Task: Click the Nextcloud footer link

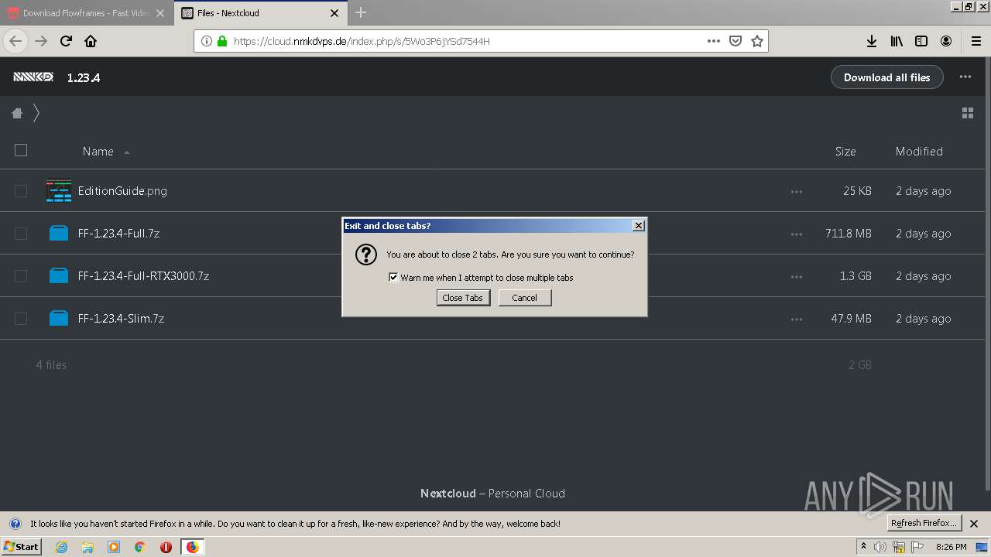Action: [448, 493]
